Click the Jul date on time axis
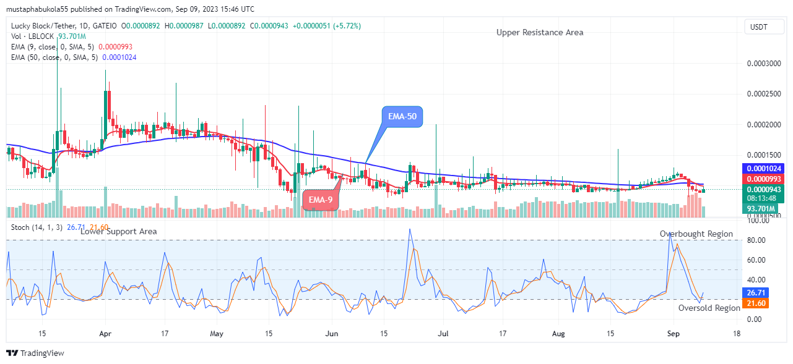The width and height of the screenshot is (793, 364). [443, 334]
